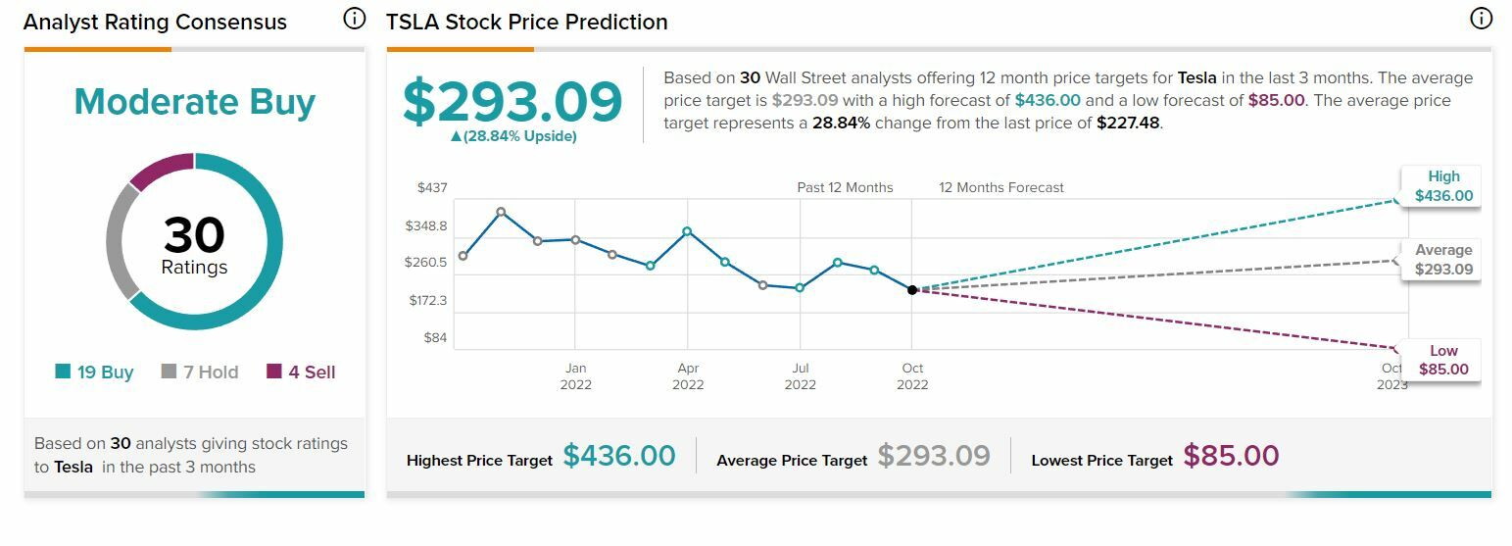
Task: Click the Highest Price Target $436.00 value
Action: point(619,457)
